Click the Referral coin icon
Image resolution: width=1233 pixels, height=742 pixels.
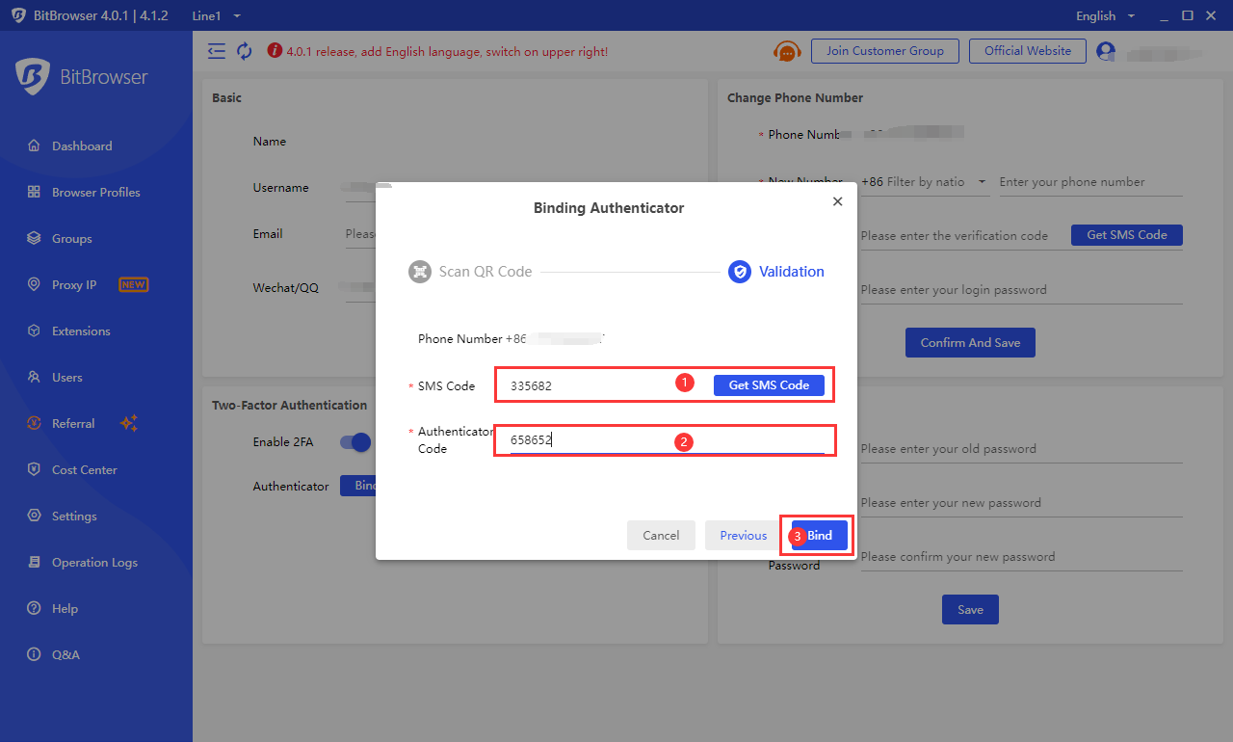[x=34, y=424]
